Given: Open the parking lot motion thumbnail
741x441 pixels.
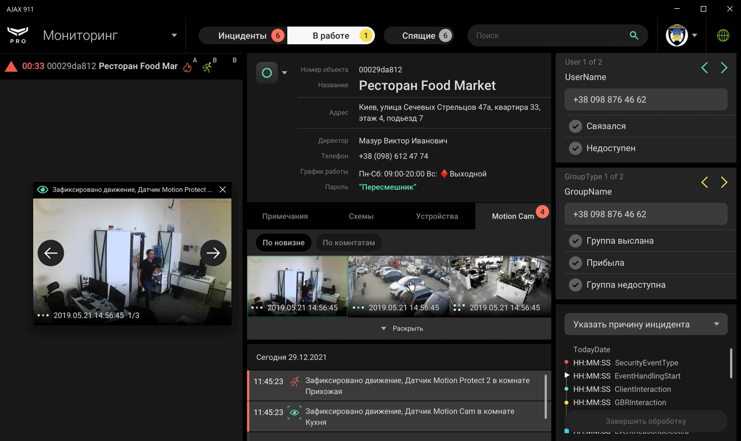Looking at the screenshot, I should [x=399, y=286].
